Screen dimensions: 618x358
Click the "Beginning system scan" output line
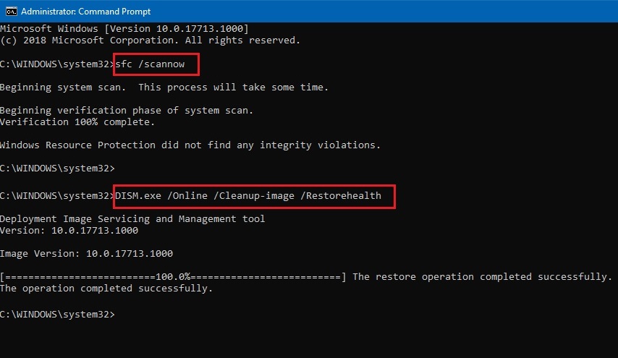point(164,88)
